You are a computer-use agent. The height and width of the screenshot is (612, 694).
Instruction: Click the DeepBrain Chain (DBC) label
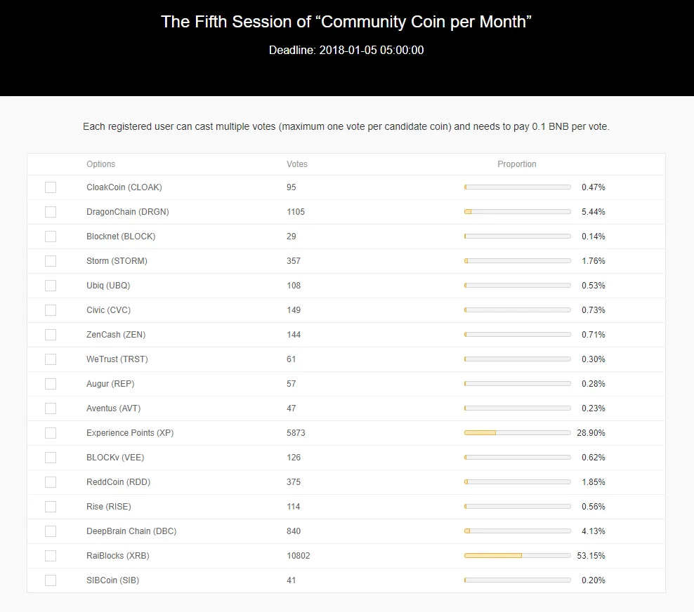pyautogui.click(x=131, y=531)
